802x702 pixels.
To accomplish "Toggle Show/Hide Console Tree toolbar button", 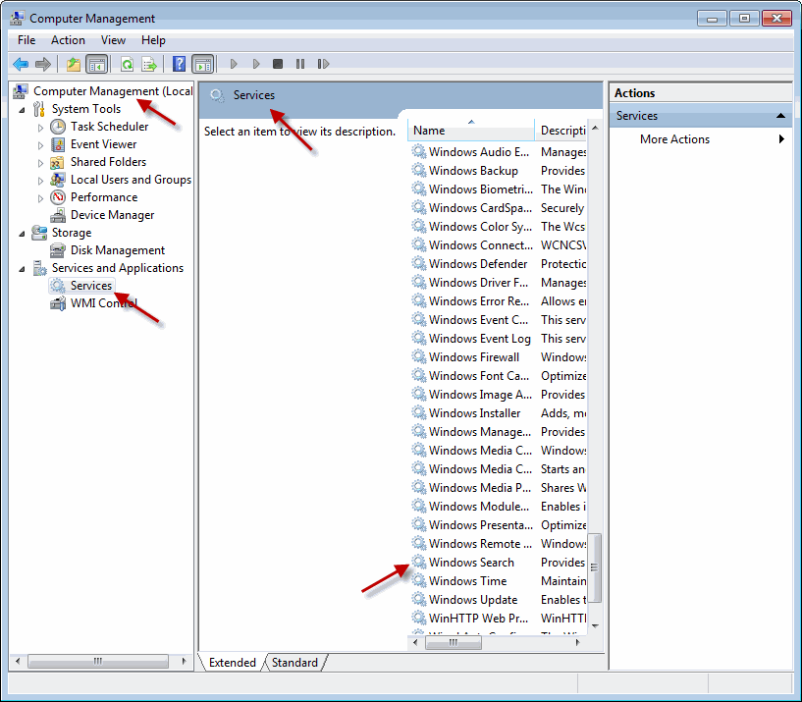I will point(96,65).
